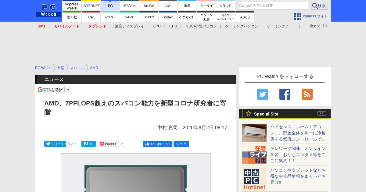Open the トラベル tab
The width and height of the screenshot is (366, 192).
[110, 16]
